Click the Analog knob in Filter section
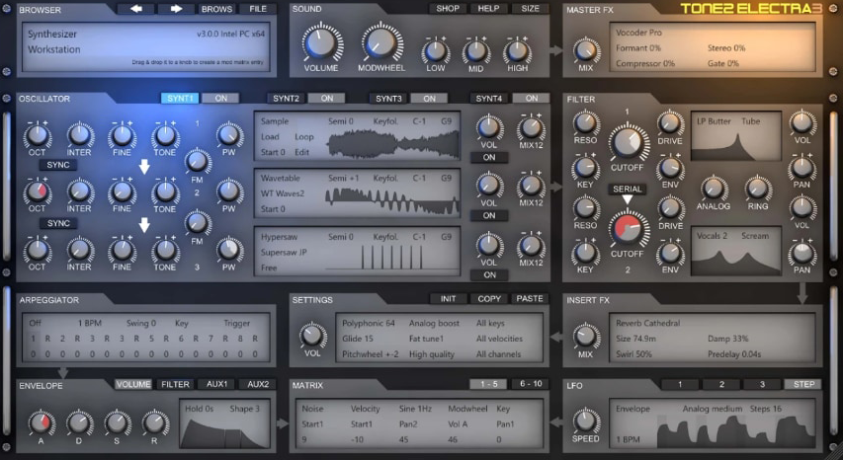The width and height of the screenshot is (843, 460). click(713, 189)
